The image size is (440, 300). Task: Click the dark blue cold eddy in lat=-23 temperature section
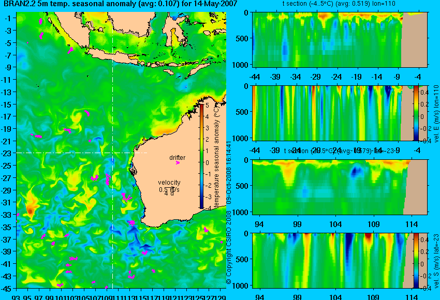point(356,171)
